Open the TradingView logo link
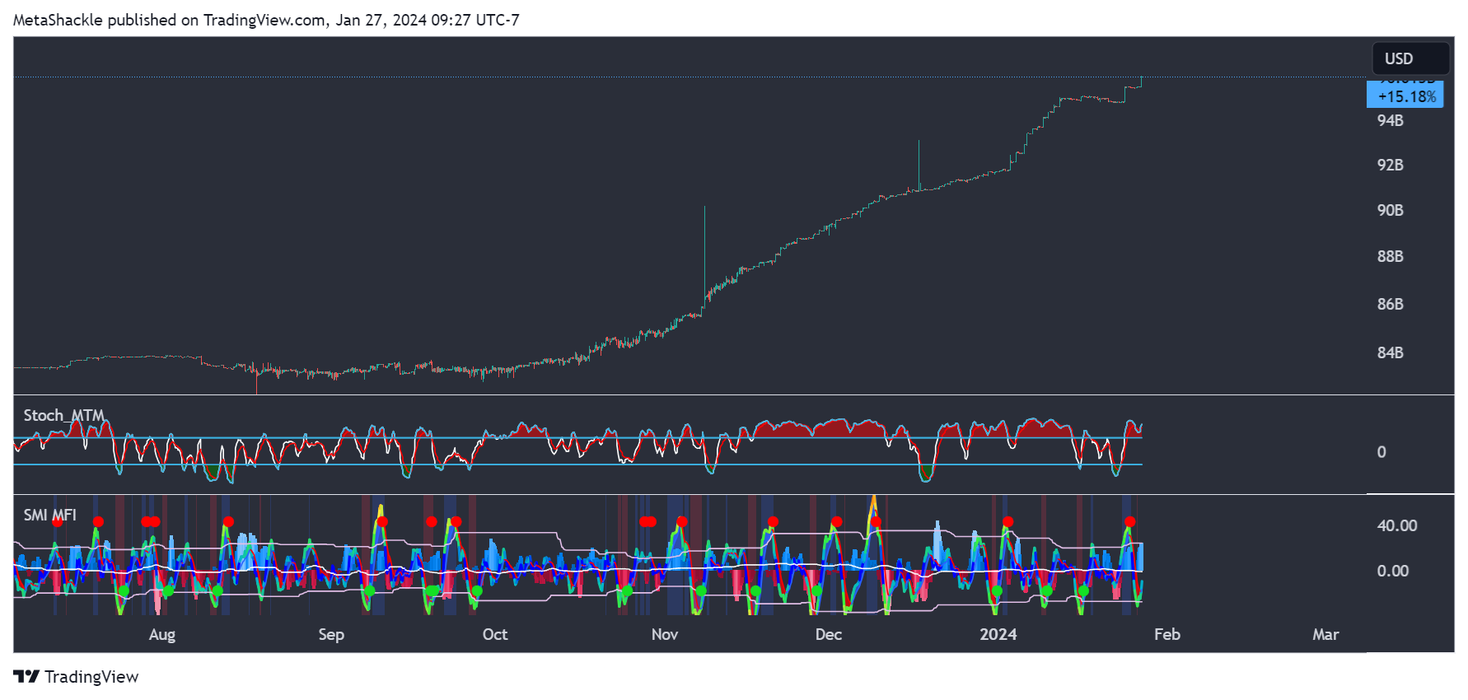Viewport: 1468px width, 700px height. coord(76,677)
